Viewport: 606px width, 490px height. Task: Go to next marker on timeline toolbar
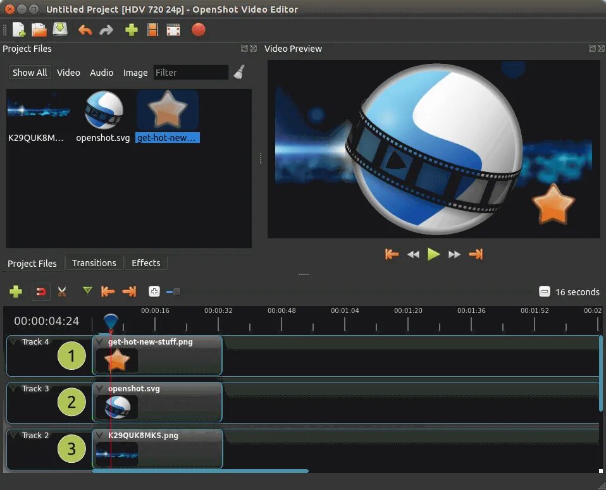point(130,291)
